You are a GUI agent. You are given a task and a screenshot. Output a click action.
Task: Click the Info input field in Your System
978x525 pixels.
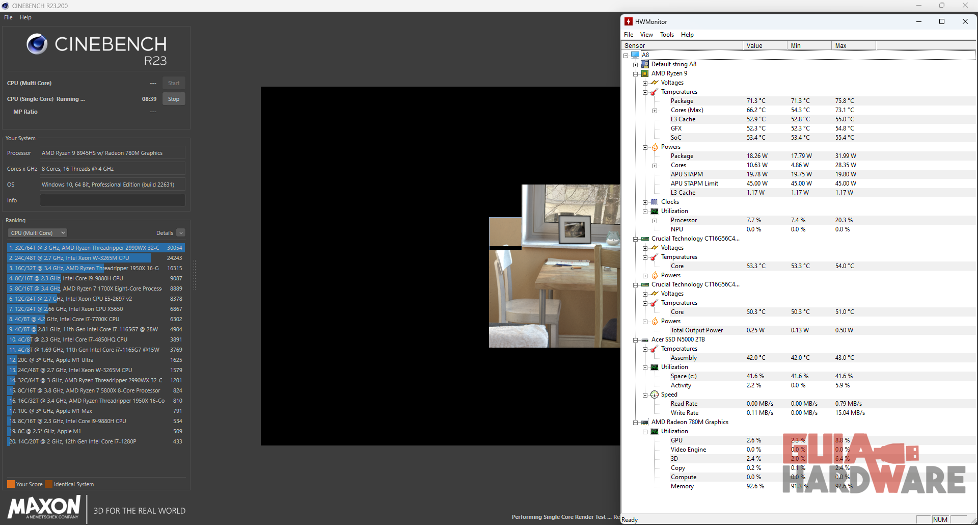[x=113, y=200]
